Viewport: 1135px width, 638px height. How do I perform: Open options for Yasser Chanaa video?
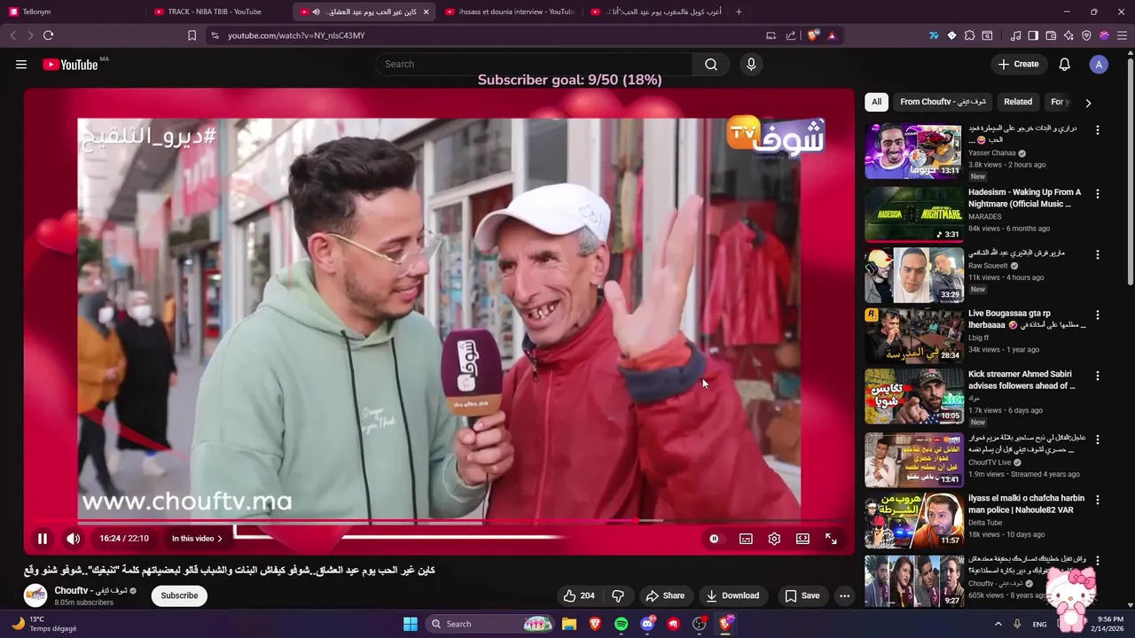[1097, 130]
